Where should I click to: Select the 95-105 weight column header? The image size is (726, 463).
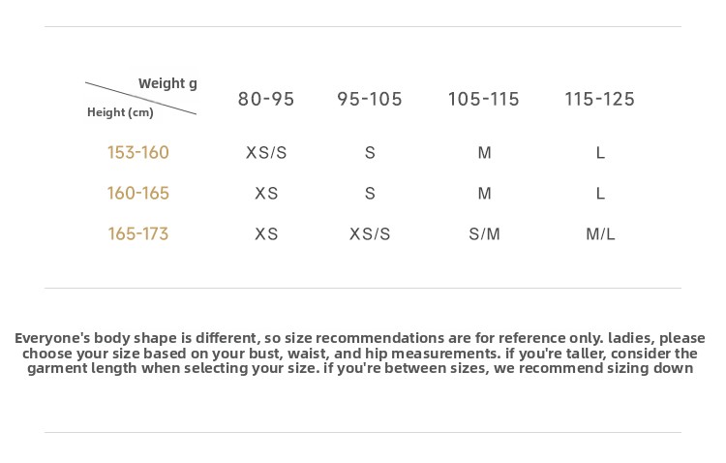(x=370, y=99)
